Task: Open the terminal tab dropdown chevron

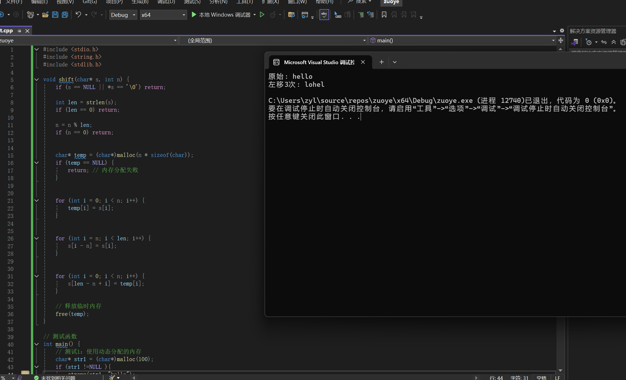Action: point(395,62)
